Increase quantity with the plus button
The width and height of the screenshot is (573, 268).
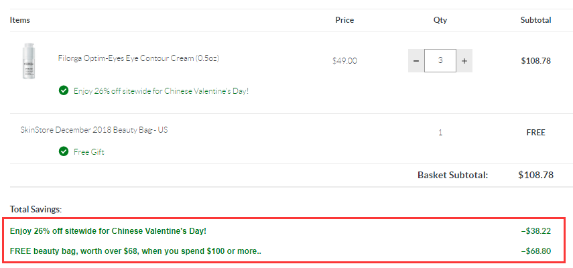(464, 60)
